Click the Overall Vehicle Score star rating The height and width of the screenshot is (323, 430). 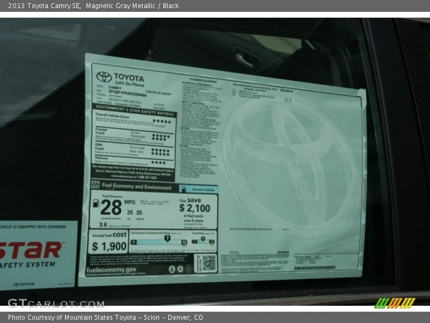161,122
